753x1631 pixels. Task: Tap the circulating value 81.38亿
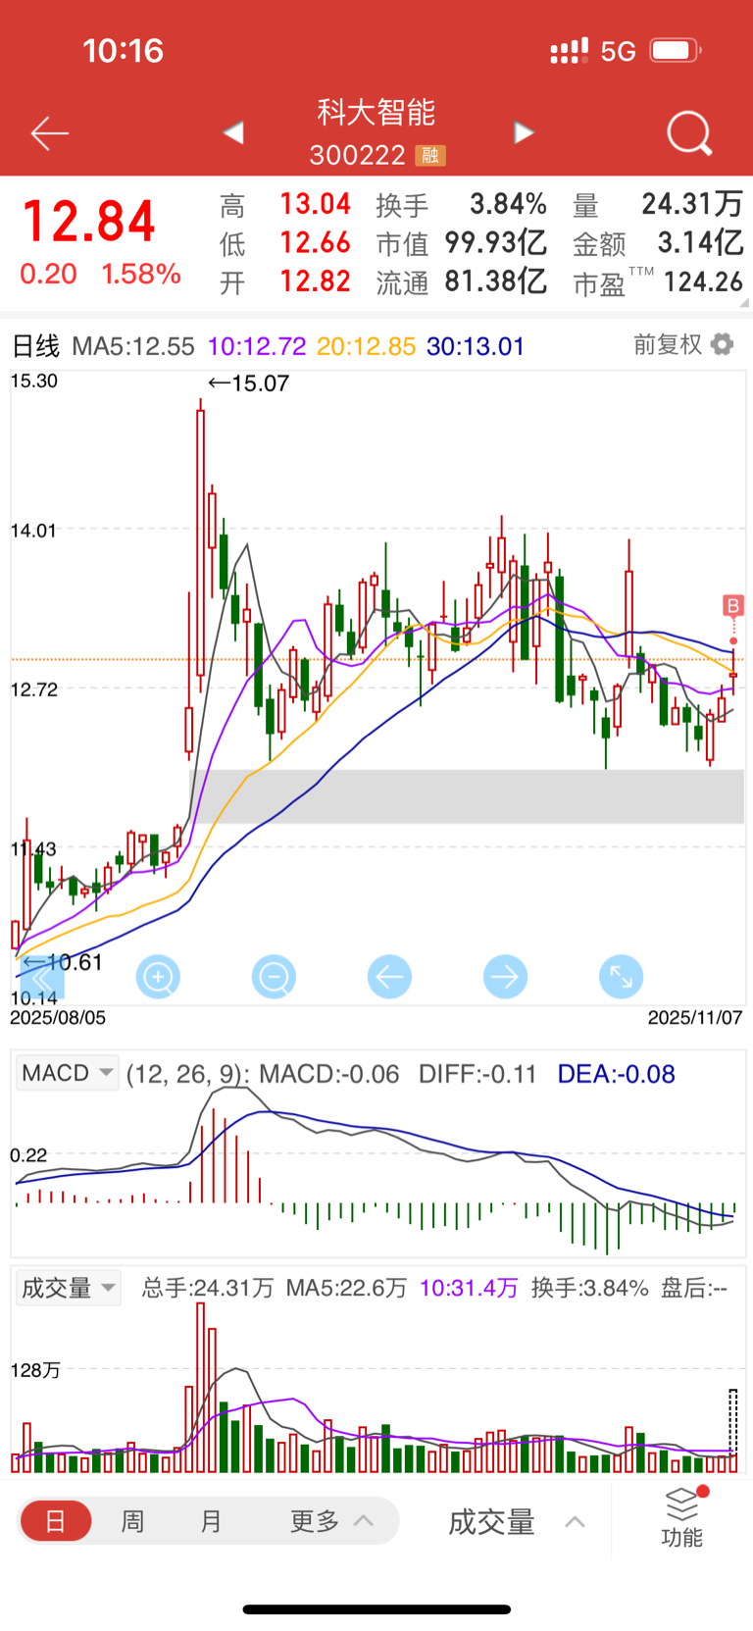495,281
